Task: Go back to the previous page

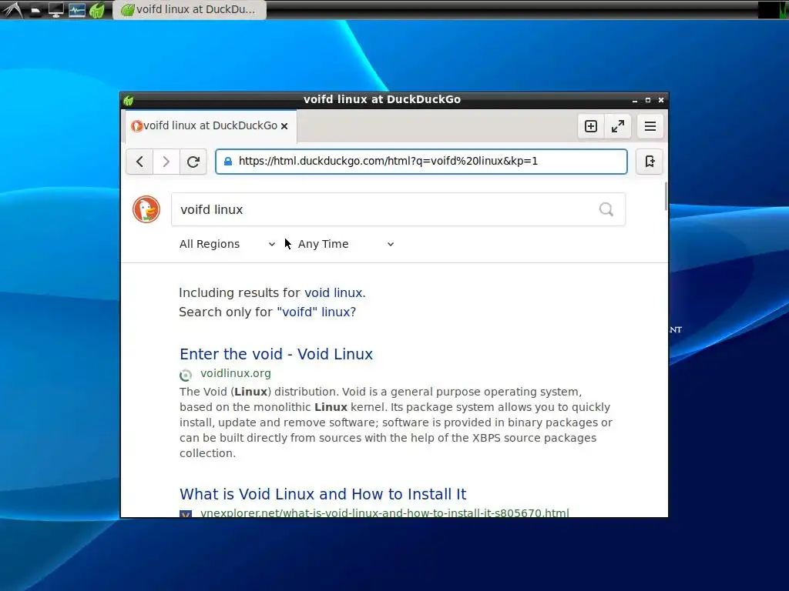Action: (x=140, y=162)
